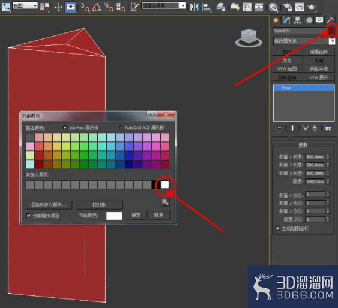
Task: Open the Curve Editor
Action: [x=247, y=7]
